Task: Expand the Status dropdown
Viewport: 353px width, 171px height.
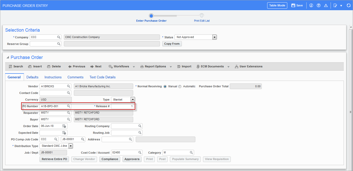Action: (x=214, y=37)
